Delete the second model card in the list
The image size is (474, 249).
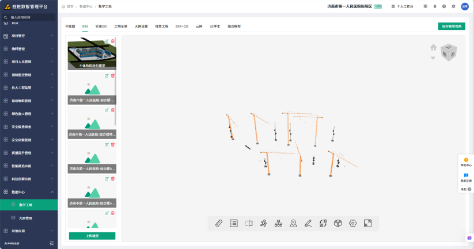coord(113,76)
